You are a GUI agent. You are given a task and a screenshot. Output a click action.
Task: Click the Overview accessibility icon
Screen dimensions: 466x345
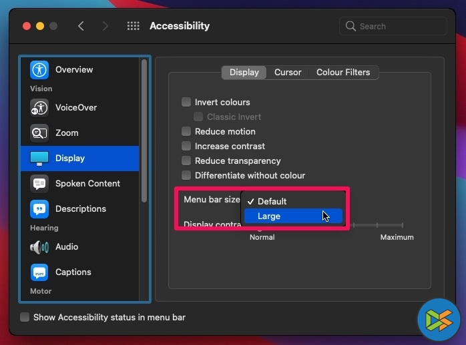point(39,69)
